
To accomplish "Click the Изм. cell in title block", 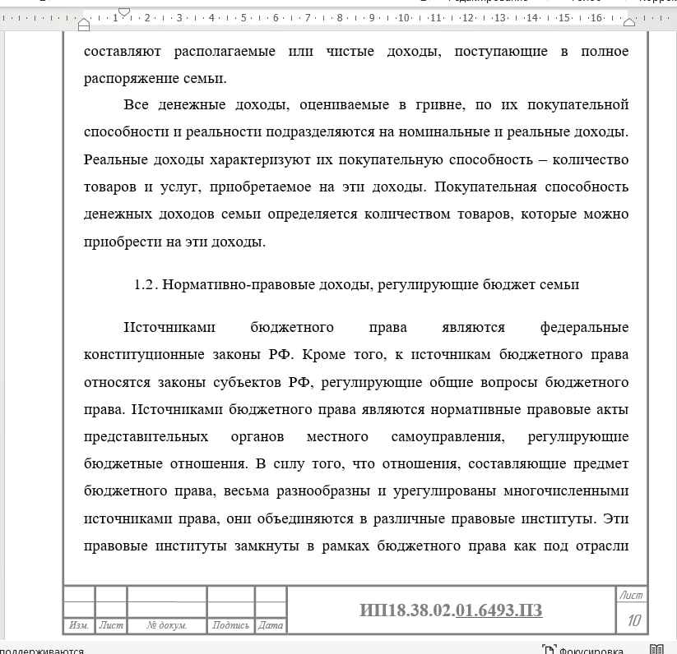I will [79, 625].
